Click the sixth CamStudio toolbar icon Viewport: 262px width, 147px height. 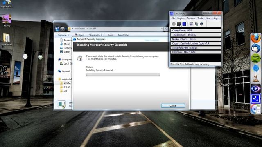(201, 24)
